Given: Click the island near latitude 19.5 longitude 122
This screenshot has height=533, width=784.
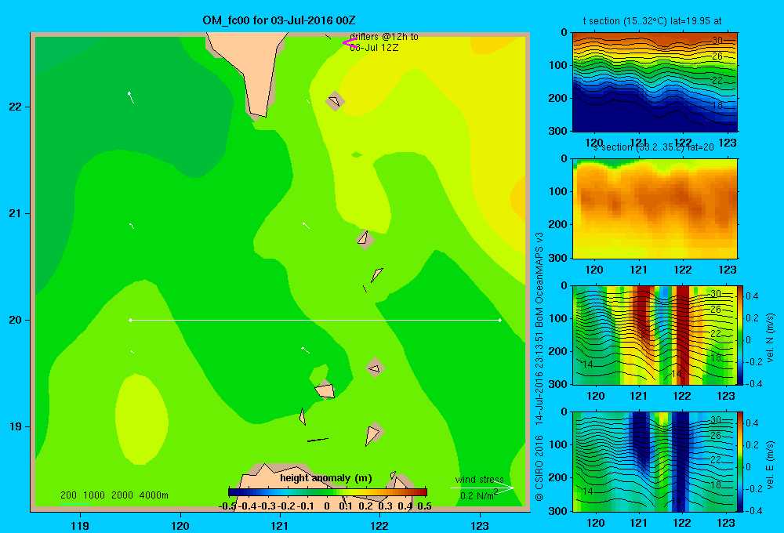Looking at the screenshot, I should 375,368.
